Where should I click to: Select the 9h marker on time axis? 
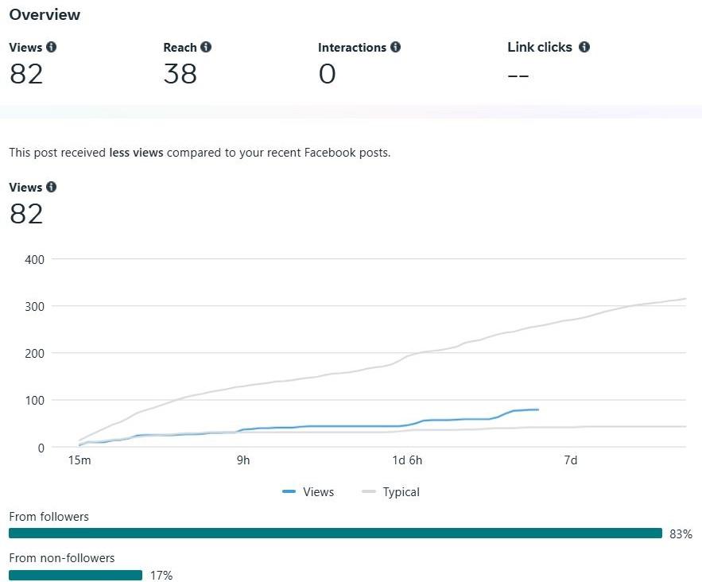(243, 460)
